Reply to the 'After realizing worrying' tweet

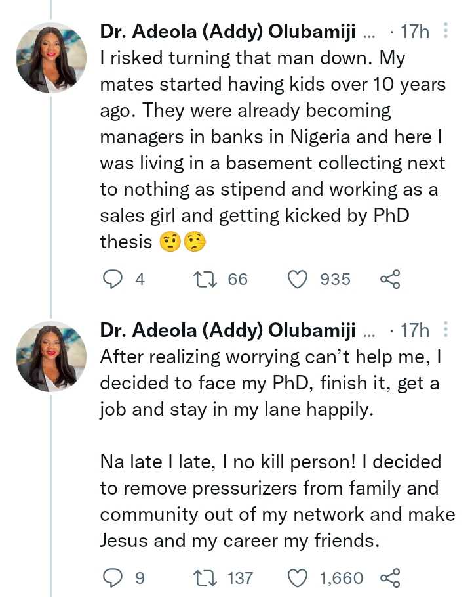point(113,577)
